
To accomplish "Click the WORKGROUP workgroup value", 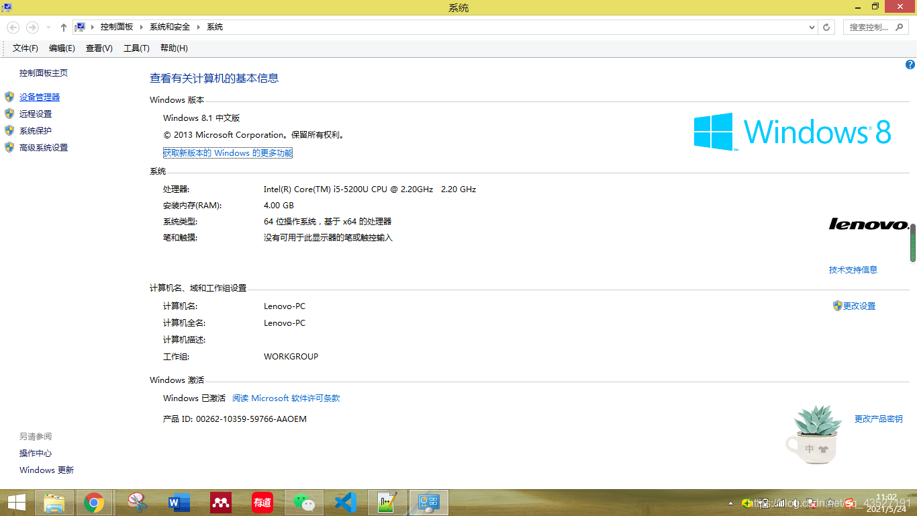I will (291, 357).
